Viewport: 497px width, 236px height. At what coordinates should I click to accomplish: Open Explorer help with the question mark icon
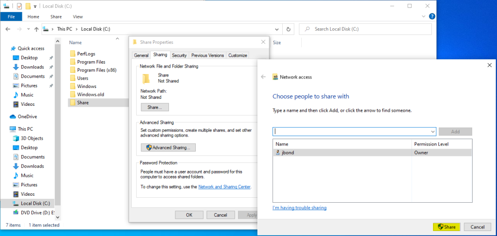(432, 16)
